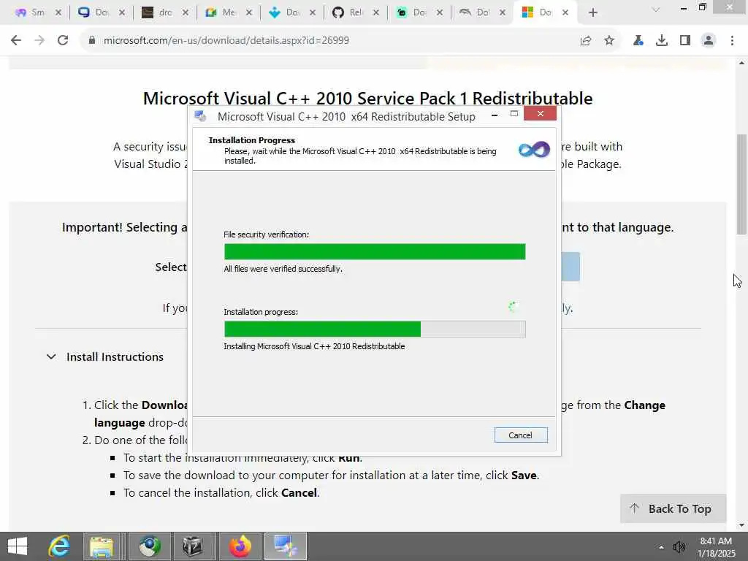This screenshot has width=748, height=561.
Task: Click the Back To Top button
Action: 673,508
